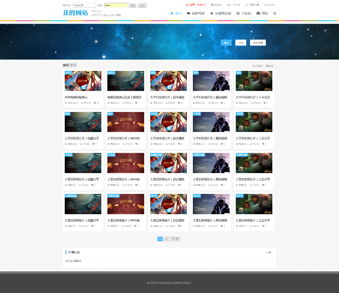339x293 pixels.
Task: Click the home icon beside 首页
Action: coord(172,14)
